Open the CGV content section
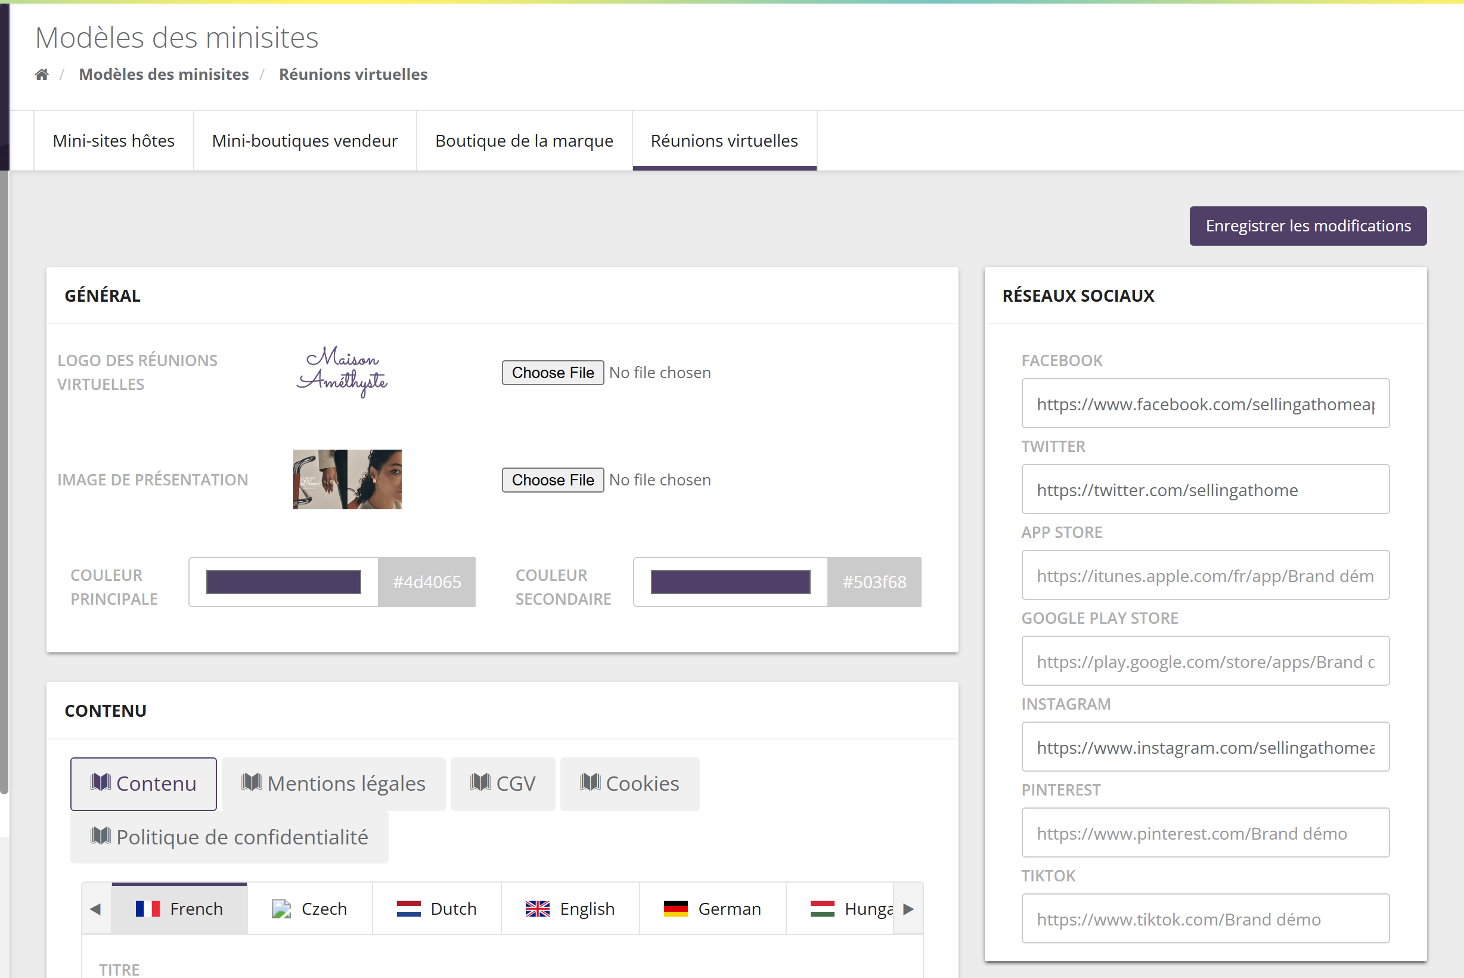The image size is (1464, 978). pyautogui.click(x=503, y=784)
